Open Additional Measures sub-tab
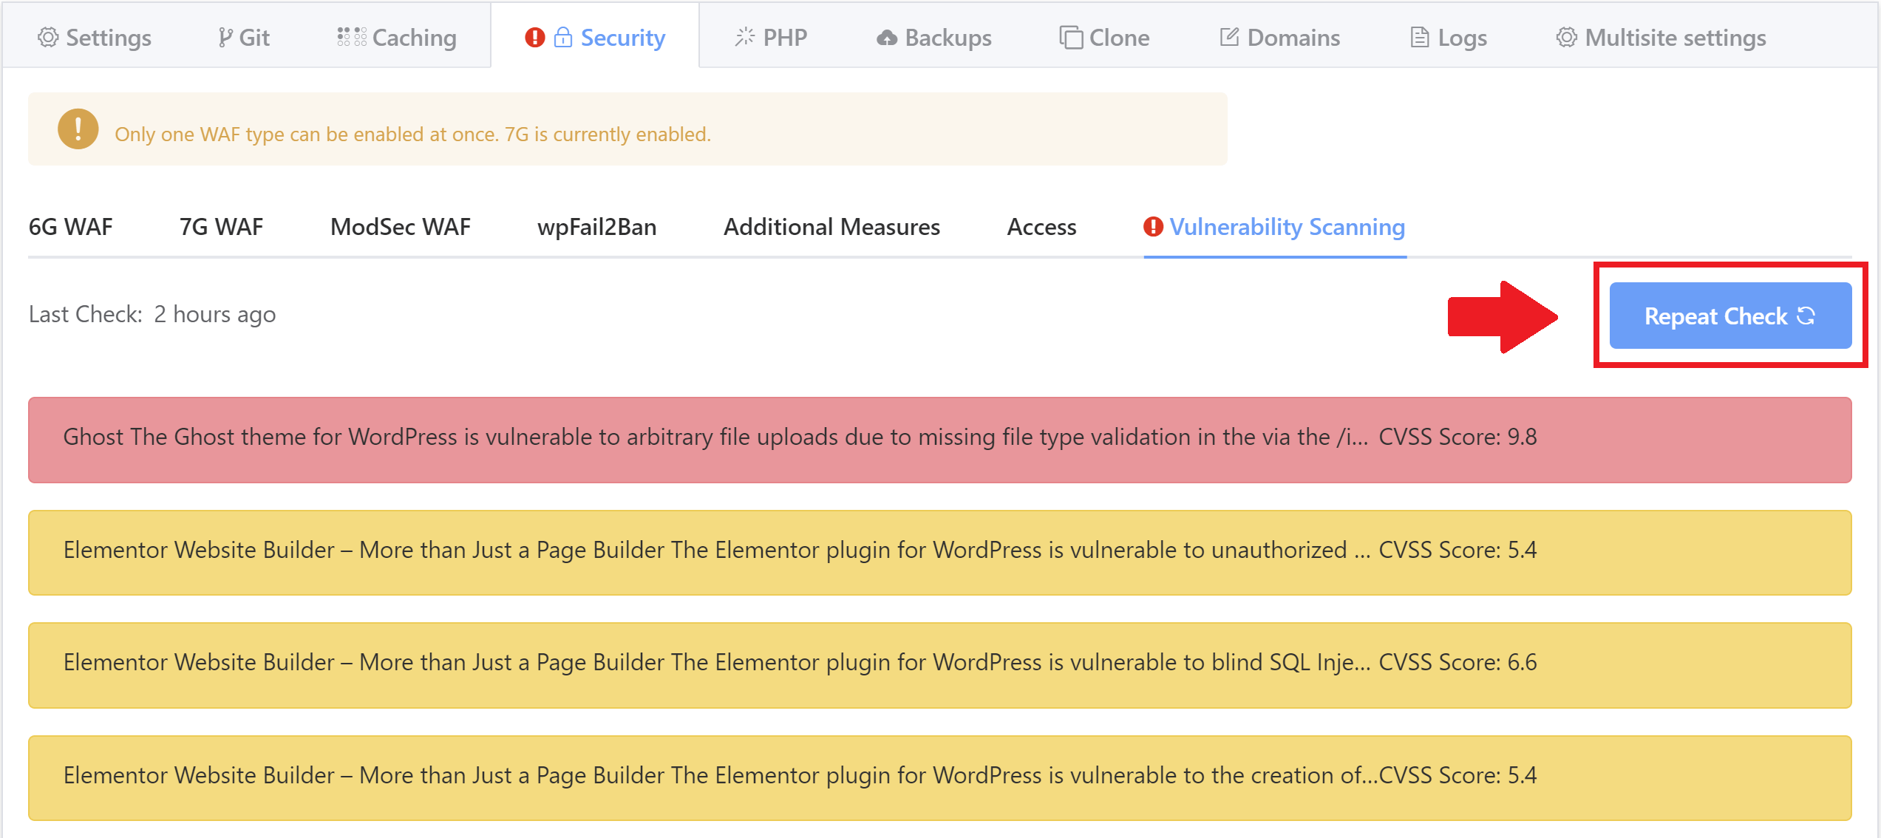The width and height of the screenshot is (1881, 838). pyautogui.click(x=832, y=227)
